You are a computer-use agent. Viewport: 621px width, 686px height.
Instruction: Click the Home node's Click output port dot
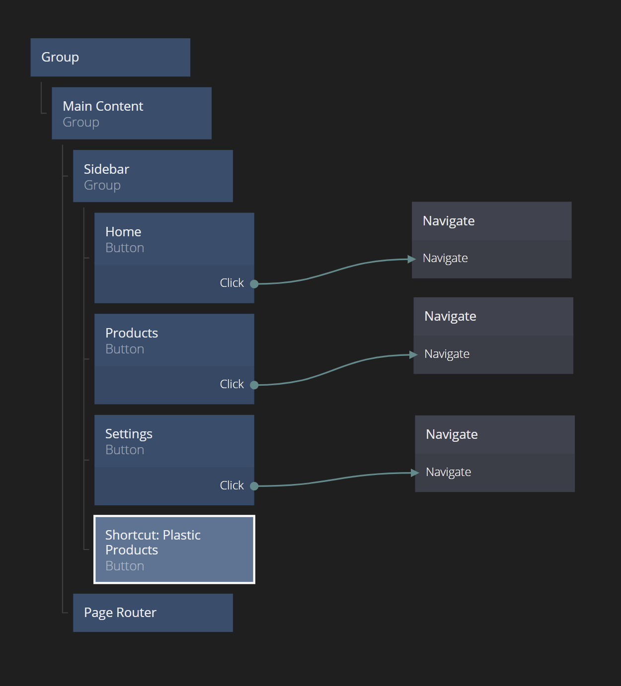pyautogui.click(x=254, y=284)
